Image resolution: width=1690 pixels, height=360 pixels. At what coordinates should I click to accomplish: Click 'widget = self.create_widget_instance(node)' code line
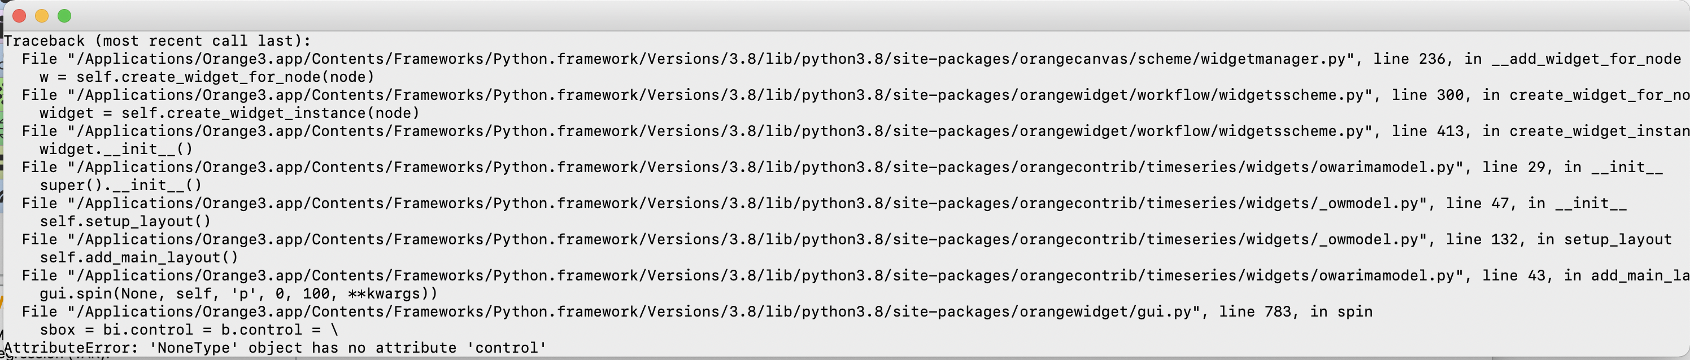(229, 113)
